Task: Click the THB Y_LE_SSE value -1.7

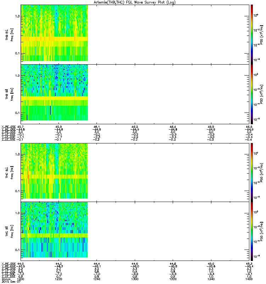Action: [59, 137]
